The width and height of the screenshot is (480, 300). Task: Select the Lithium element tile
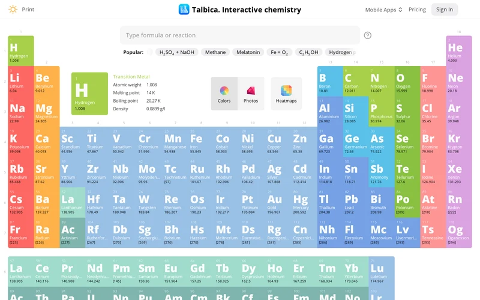pos(21,81)
